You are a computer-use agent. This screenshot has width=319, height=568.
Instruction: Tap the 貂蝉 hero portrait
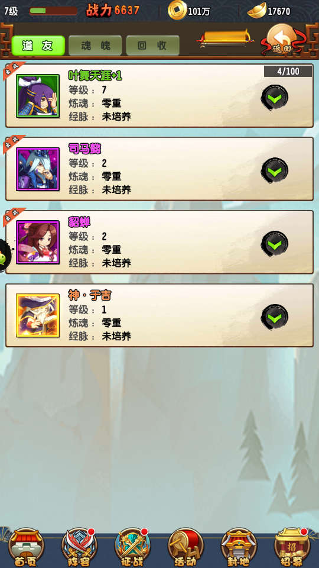(38, 242)
